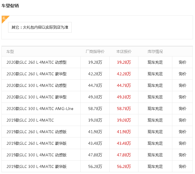This screenshot has width=195, height=174.
Task: Open 2019款GLC 300 L 4MATIC 豪华版 model name
Action: [37, 166]
